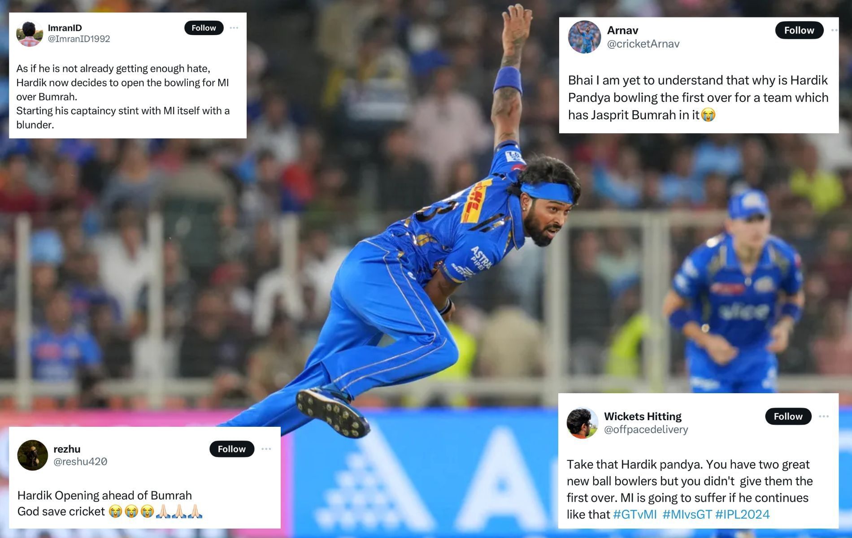Open Wickets Hitting profile avatar
The image size is (852, 538).
(x=582, y=423)
